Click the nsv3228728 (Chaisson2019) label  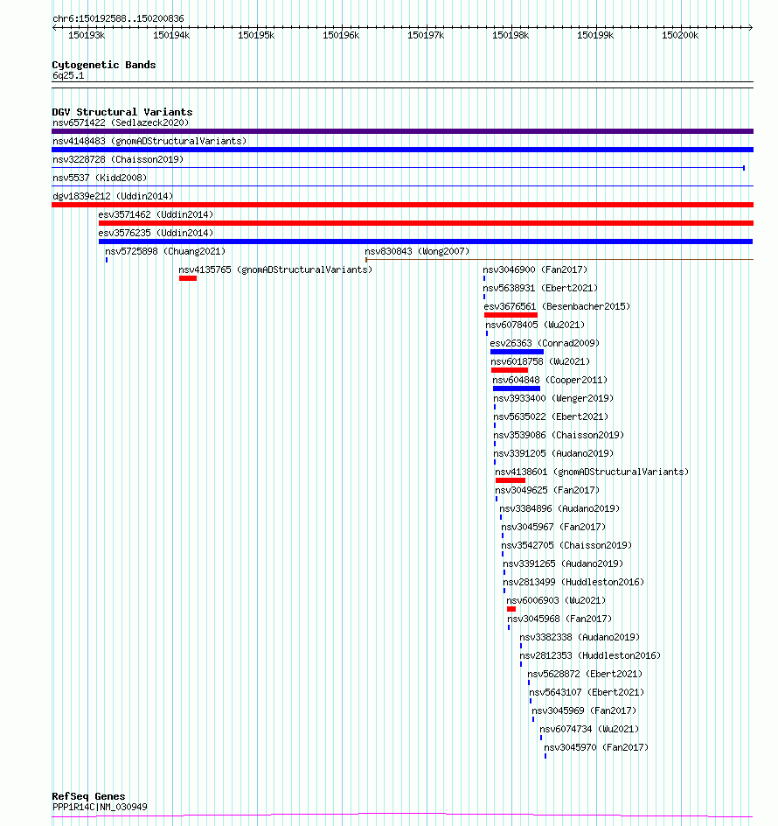coord(118,159)
